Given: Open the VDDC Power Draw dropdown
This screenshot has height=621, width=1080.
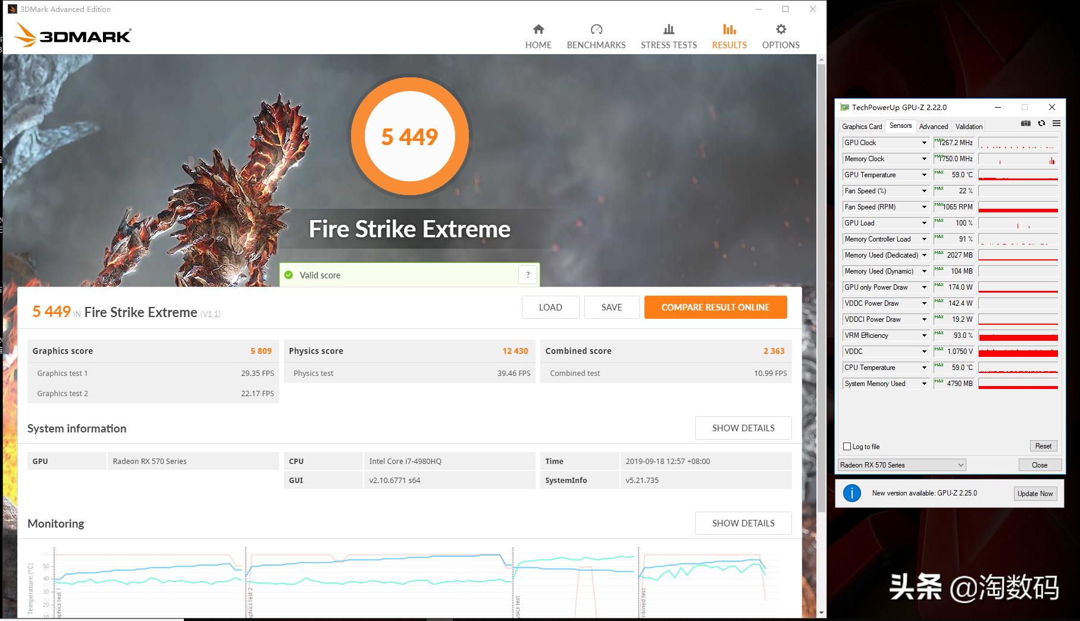Looking at the screenshot, I should coord(924,303).
